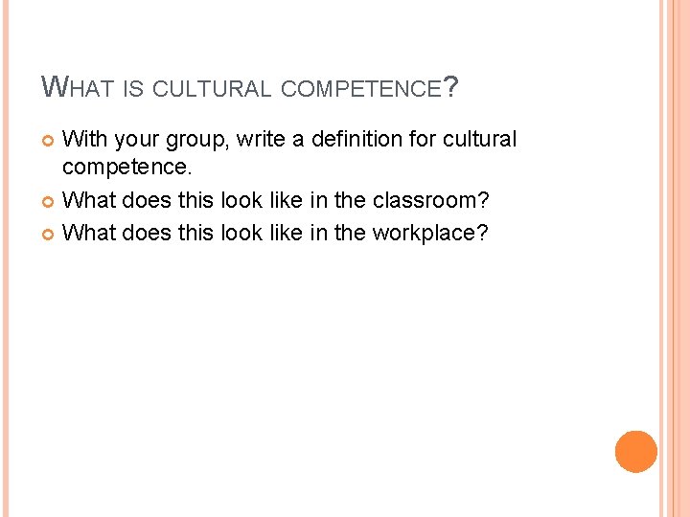The width and height of the screenshot is (690, 517).
Task: Click the word 'cultural' in first bullet
Action: pyautogui.click(x=479, y=139)
